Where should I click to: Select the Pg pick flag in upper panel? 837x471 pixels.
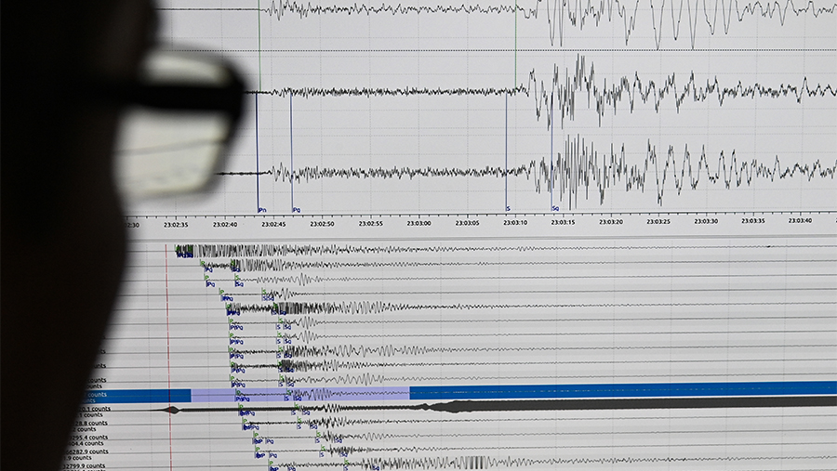pyautogui.click(x=296, y=210)
